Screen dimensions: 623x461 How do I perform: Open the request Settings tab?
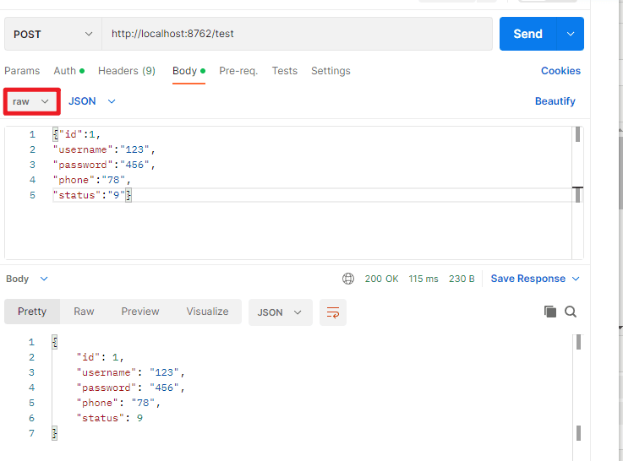click(x=331, y=71)
